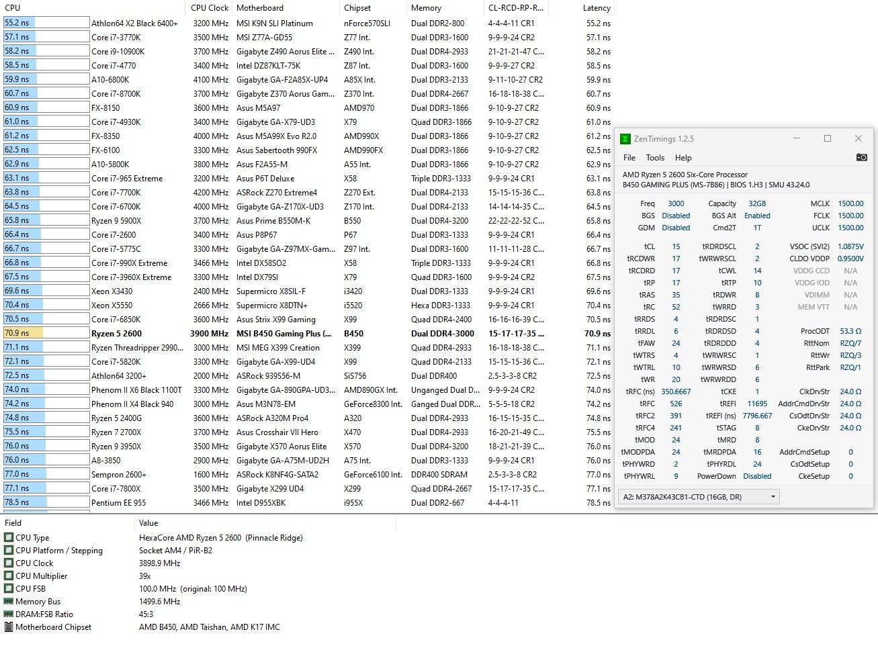Viewport: 878px width, 646px height.
Task: Select the Core i7-3770K row
Action: (307, 37)
